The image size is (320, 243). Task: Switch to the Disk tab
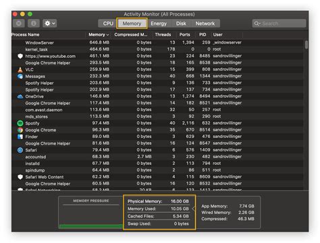[181, 24]
